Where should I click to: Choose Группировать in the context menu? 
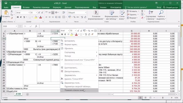click(x=79, y=68)
